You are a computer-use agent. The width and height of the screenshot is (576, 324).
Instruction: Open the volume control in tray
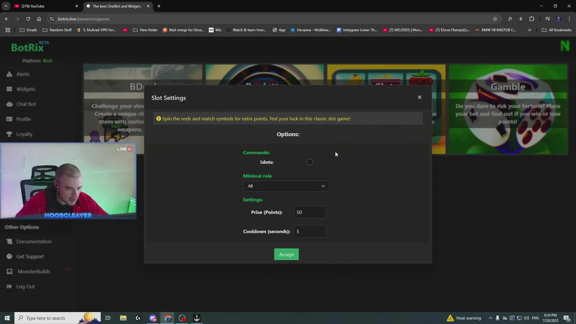pos(526,318)
